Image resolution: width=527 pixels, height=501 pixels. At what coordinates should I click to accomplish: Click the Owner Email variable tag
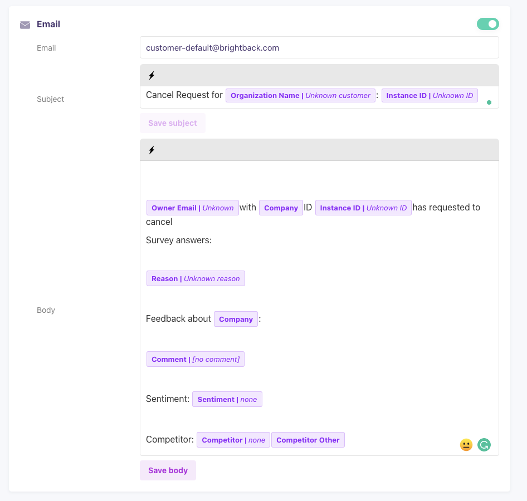[x=192, y=208]
